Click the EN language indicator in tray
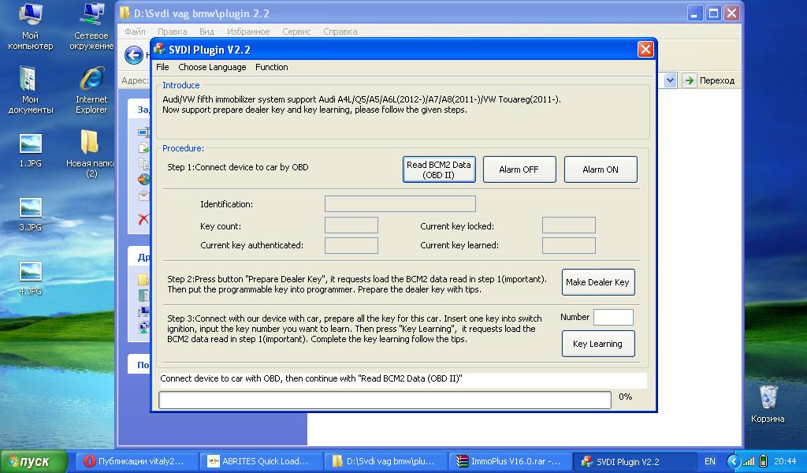Image resolution: width=807 pixels, height=473 pixels. pos(710,461)
